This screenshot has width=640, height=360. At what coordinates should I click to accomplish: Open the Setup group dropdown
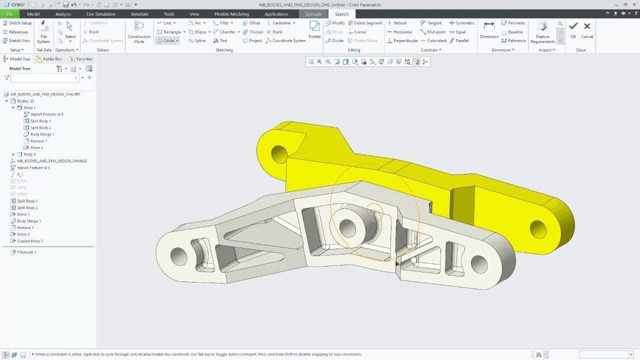(x=16, y=50)
